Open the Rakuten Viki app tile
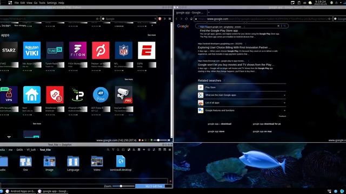 pos(32,50)
